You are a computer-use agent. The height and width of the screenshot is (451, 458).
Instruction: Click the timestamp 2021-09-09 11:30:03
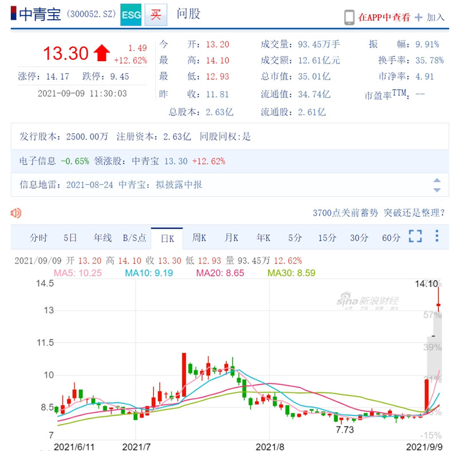[82, 93]
